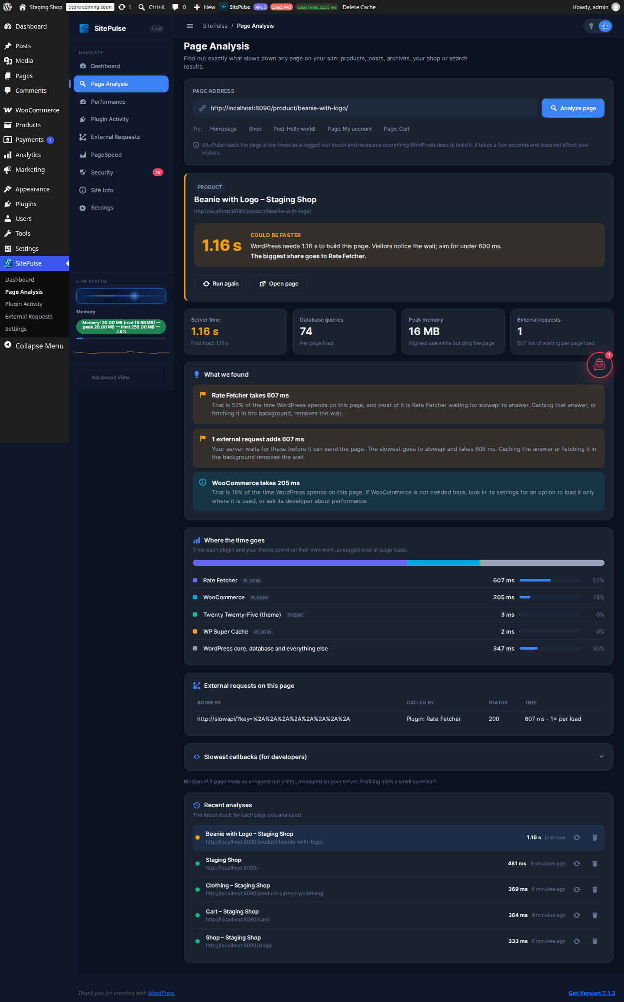
Task: Click the time distribution stacked bar
Action: point(398,563)
